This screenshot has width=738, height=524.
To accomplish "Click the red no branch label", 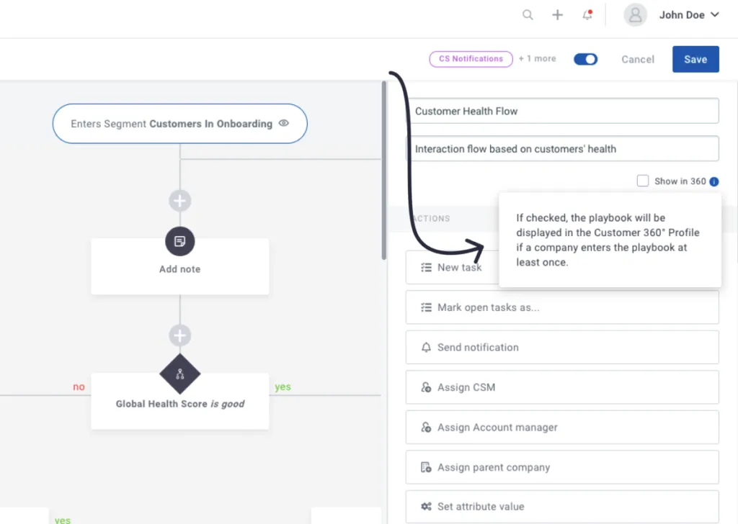I will pyautogui.click(x=79, y=387).
